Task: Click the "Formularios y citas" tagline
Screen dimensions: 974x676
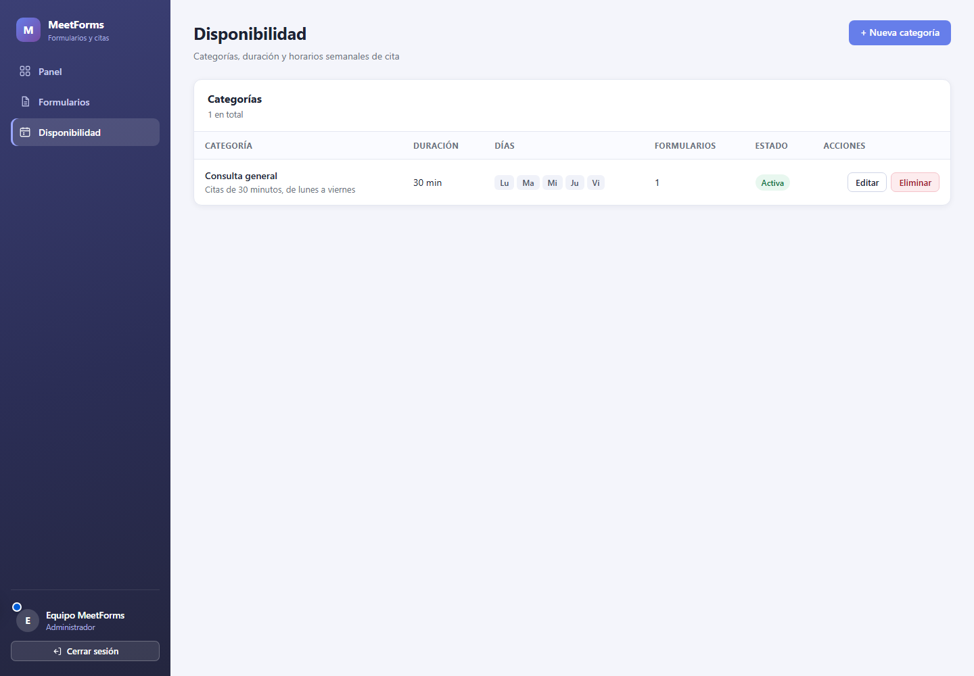Action: [78, 38]
